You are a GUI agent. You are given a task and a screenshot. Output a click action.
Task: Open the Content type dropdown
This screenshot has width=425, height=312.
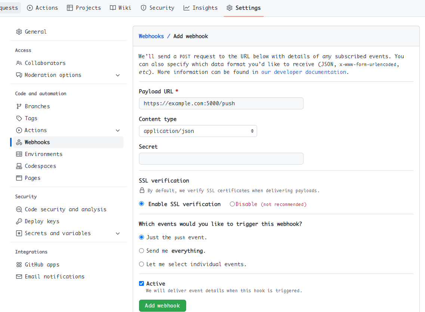(198, 131)
